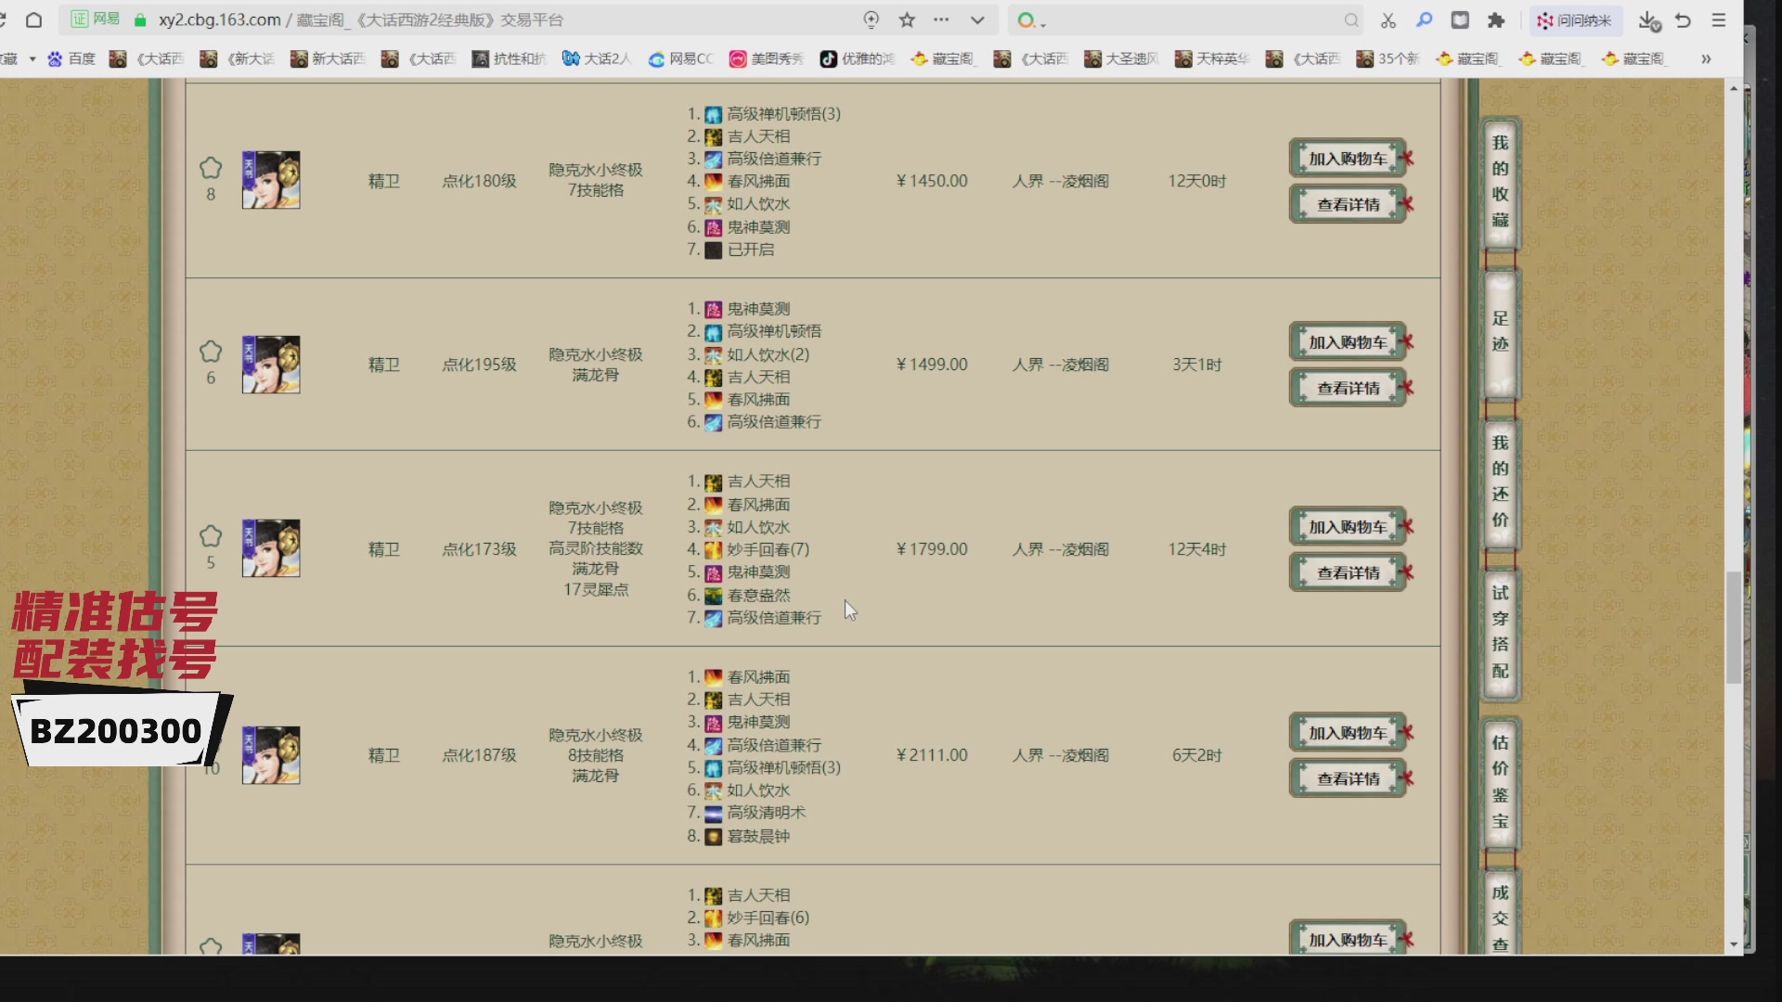Click 查看详情 for ¥1499.00 listing
This screenshot has width=1782, height=1002.
[x=1347, y=388]
